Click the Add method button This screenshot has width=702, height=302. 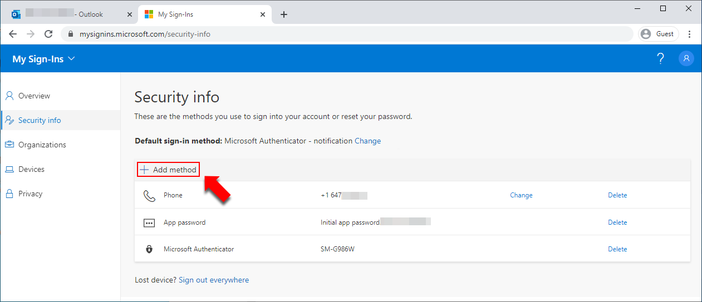tap(169, 170)
